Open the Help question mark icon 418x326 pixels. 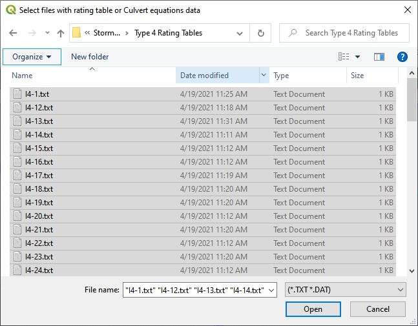pos(402,57)
